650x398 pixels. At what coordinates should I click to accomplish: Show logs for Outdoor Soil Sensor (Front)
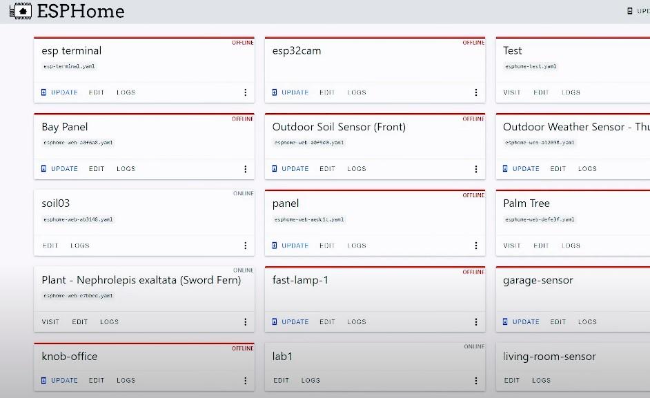[x=357, y=169]
